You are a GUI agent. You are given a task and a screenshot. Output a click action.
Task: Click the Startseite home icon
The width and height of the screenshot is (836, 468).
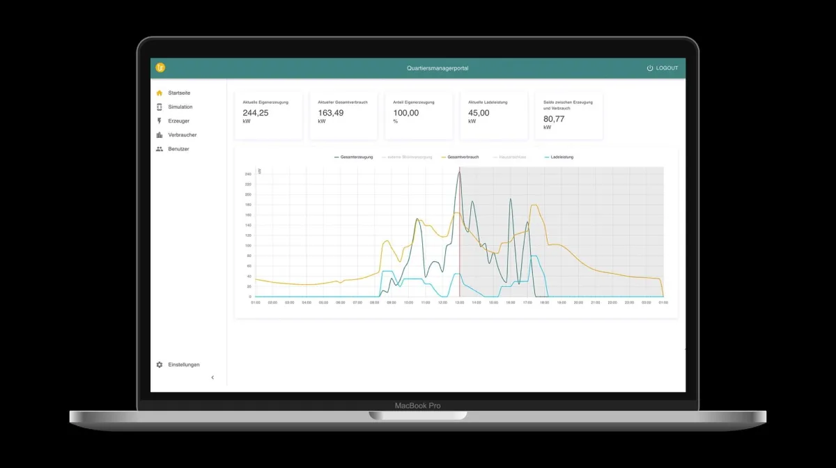pos(160,93)
